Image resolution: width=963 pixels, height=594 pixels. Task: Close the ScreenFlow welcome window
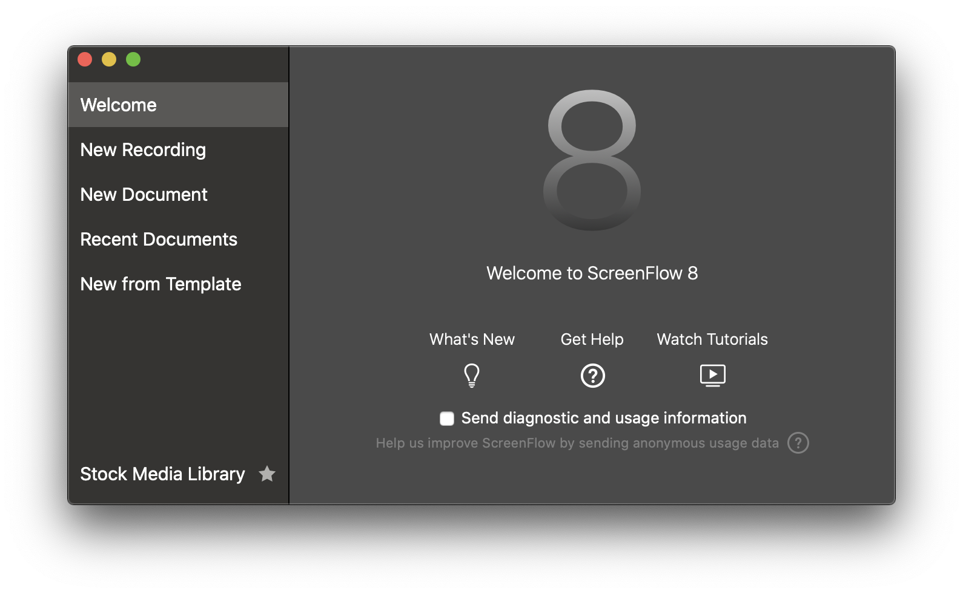click(x=85, y=59)
